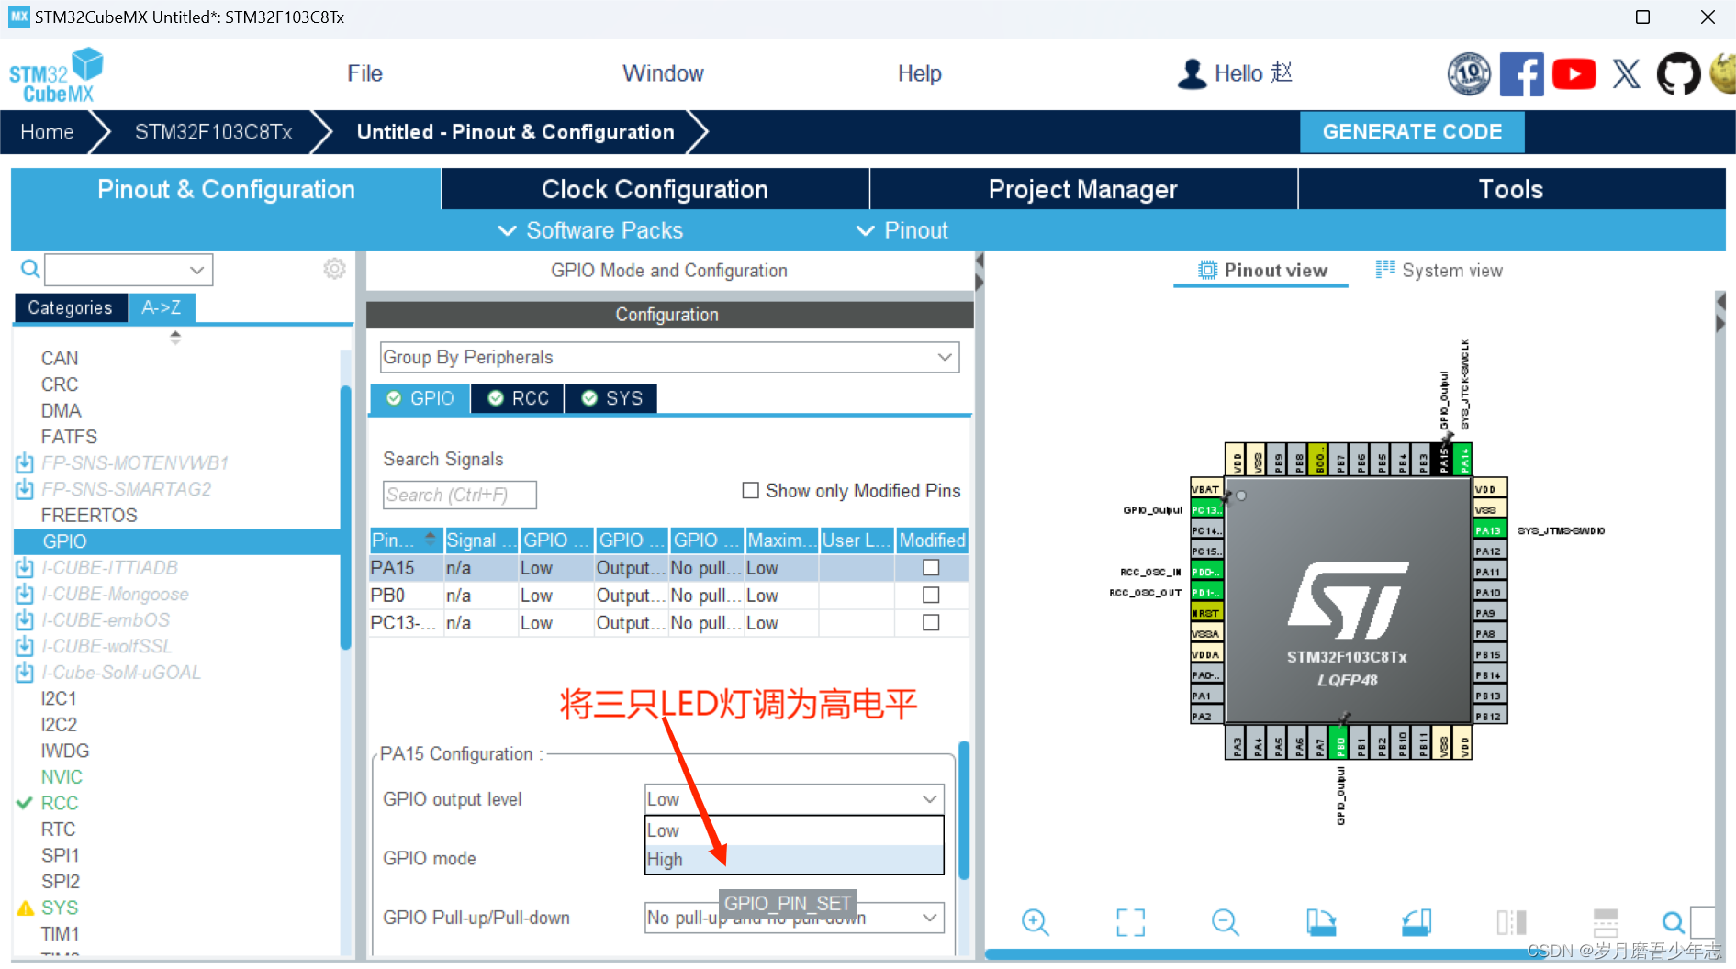Image resolution: width=1736 pixels, height=969 pixels.
Task: Click the vertical split view icon
Action: click(1511, 922)
